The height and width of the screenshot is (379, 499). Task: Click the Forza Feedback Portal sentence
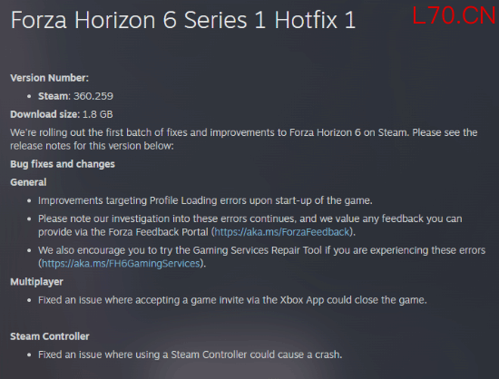tap(250, 226)
